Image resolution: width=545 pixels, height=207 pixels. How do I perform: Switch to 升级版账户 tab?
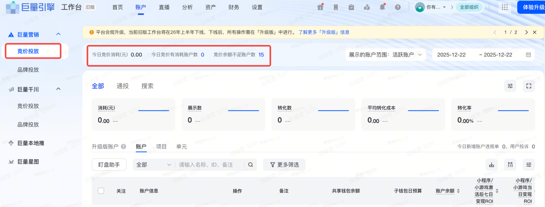click(x=105, y=147)
